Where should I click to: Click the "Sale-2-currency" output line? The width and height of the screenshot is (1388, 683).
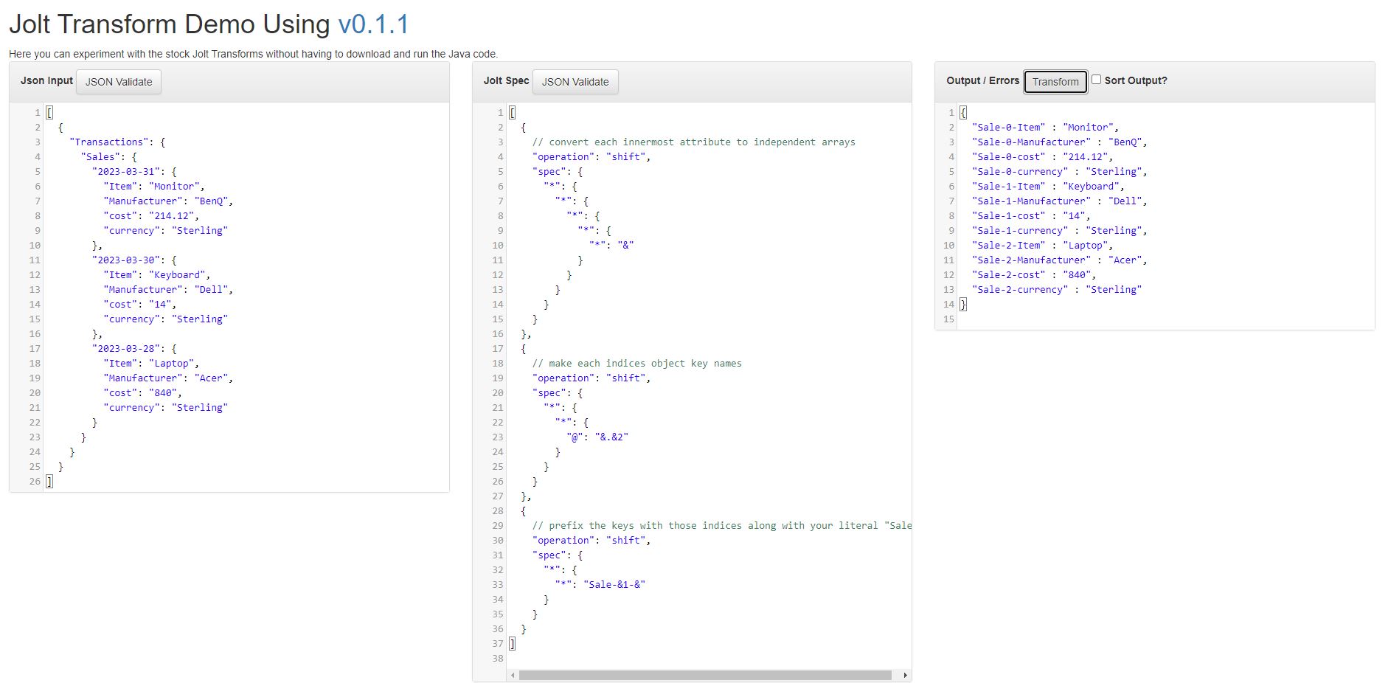click(1057, 289)
